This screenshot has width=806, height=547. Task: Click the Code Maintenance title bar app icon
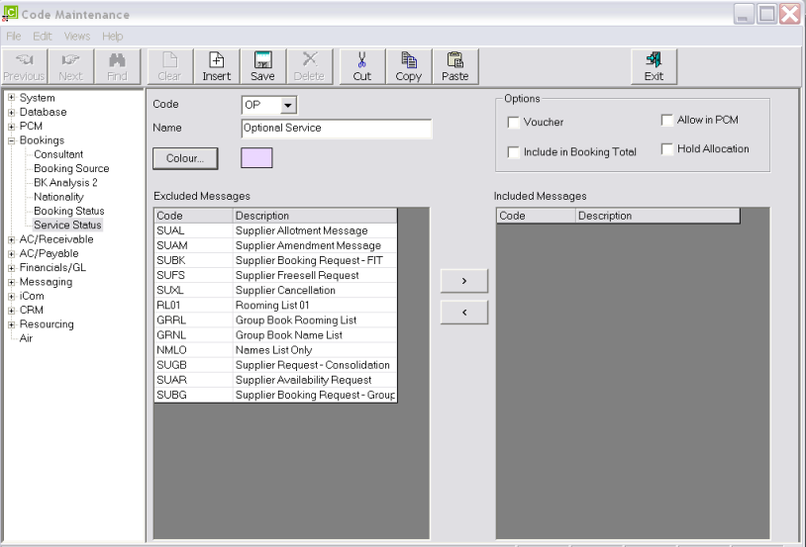[x=10, y=14]
